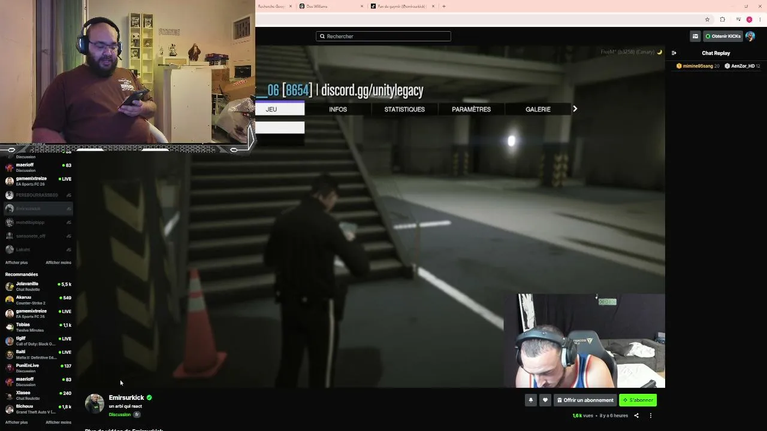767x431 pixels.
Task: Open the offline PEREBOURRASSE69 channel
Action: tap(38, 195)
